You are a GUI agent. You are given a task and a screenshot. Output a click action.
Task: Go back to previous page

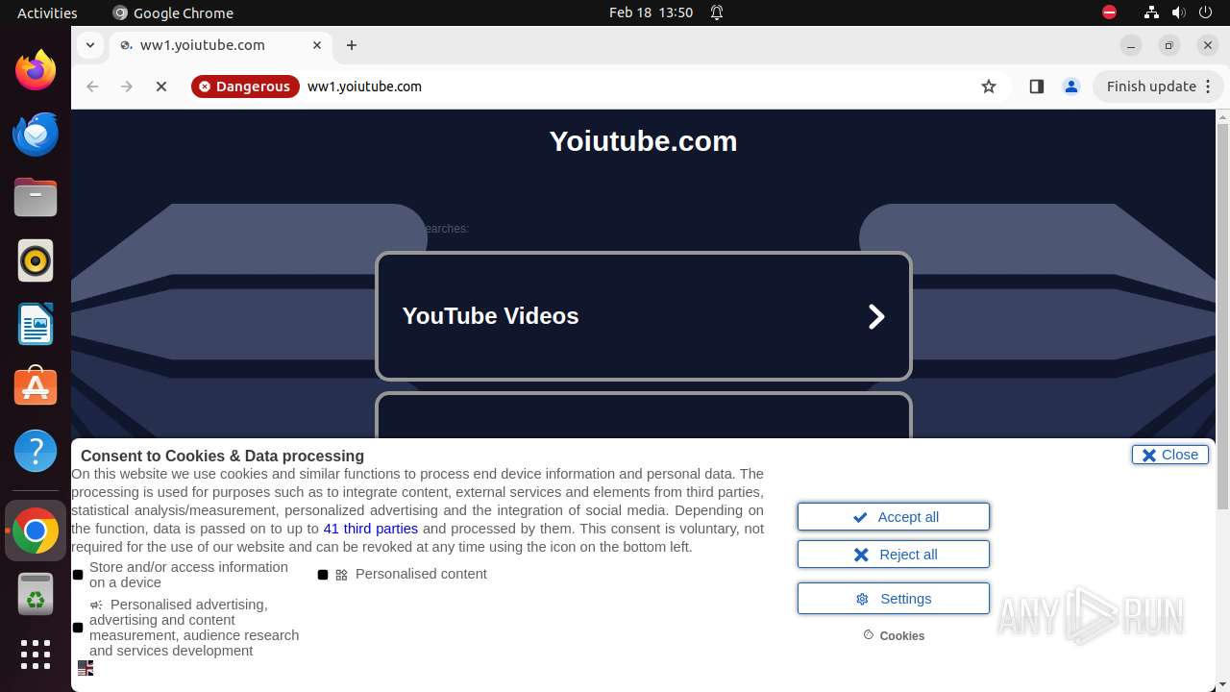coord(92,86)
